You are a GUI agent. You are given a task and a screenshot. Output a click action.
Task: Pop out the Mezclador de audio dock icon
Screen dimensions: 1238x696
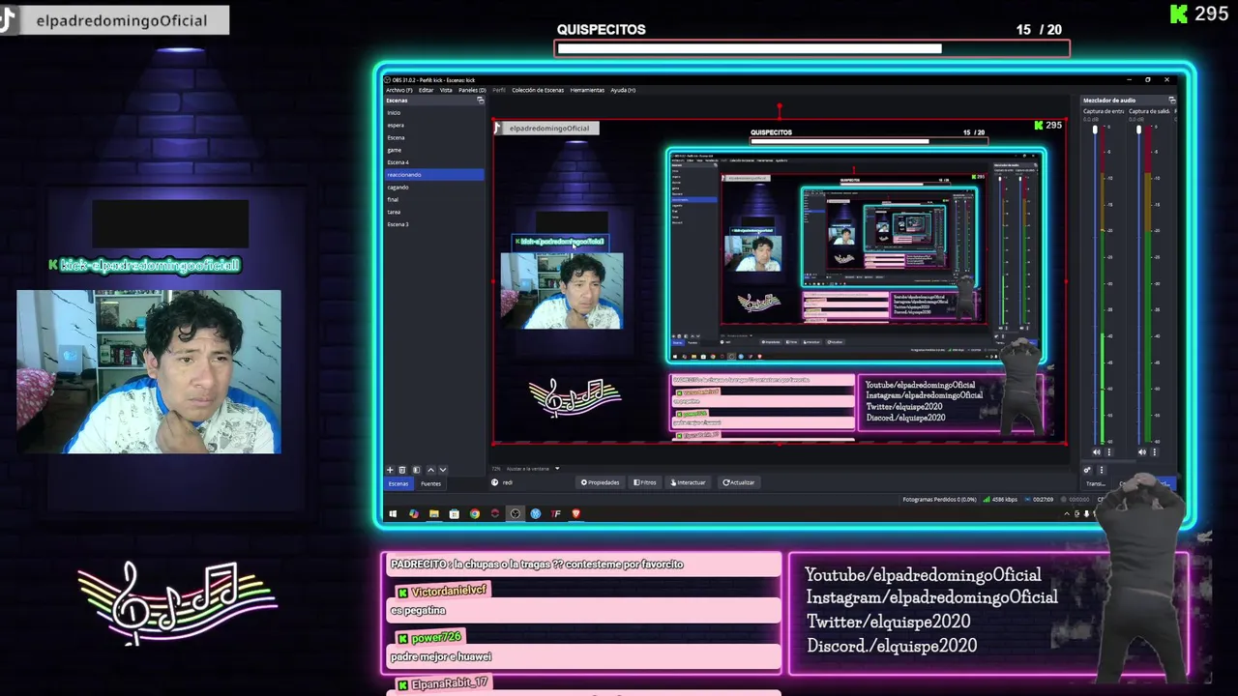[x=1172, y=101]
